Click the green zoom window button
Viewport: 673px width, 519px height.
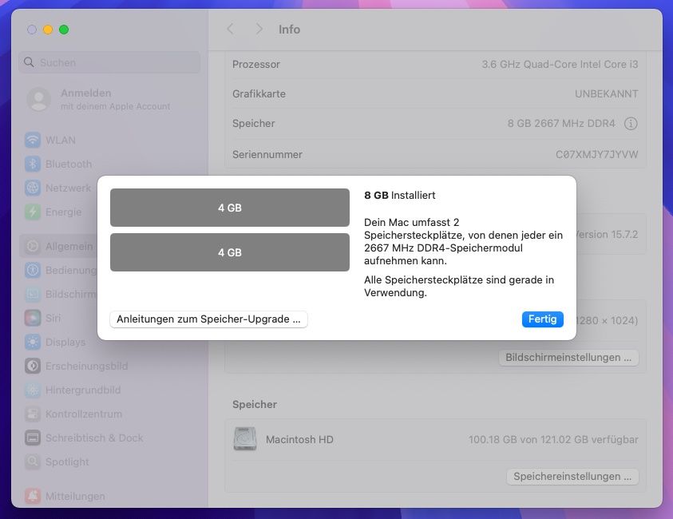click(64, 30)
